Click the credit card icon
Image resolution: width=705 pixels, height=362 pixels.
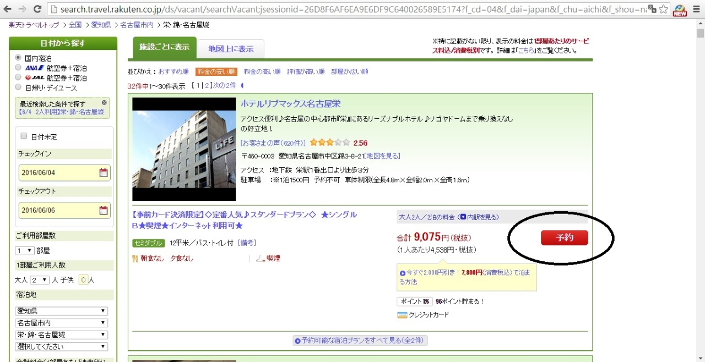(x=402, y=315)
